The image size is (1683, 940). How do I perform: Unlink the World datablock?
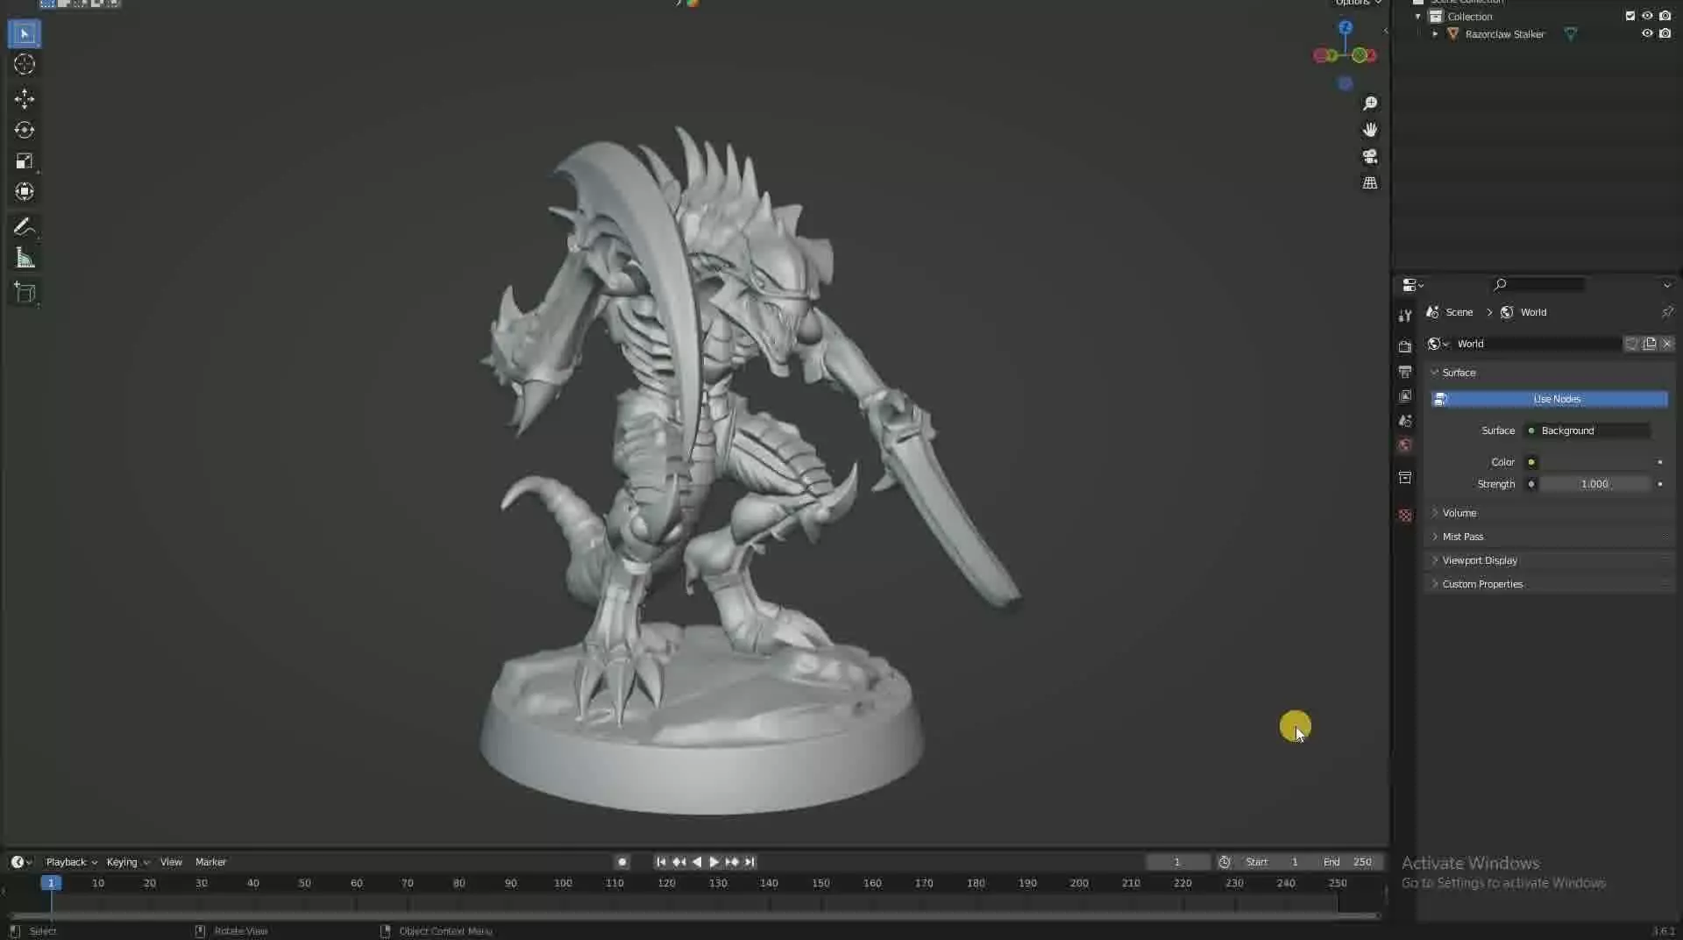[x=1667, y=344]
